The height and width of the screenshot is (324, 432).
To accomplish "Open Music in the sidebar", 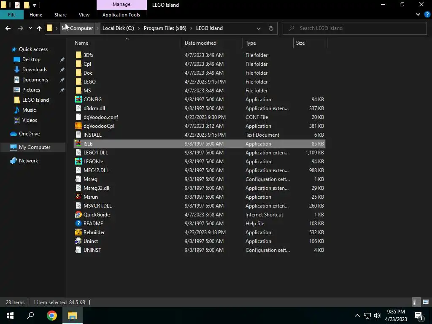I will coord(29,110).
